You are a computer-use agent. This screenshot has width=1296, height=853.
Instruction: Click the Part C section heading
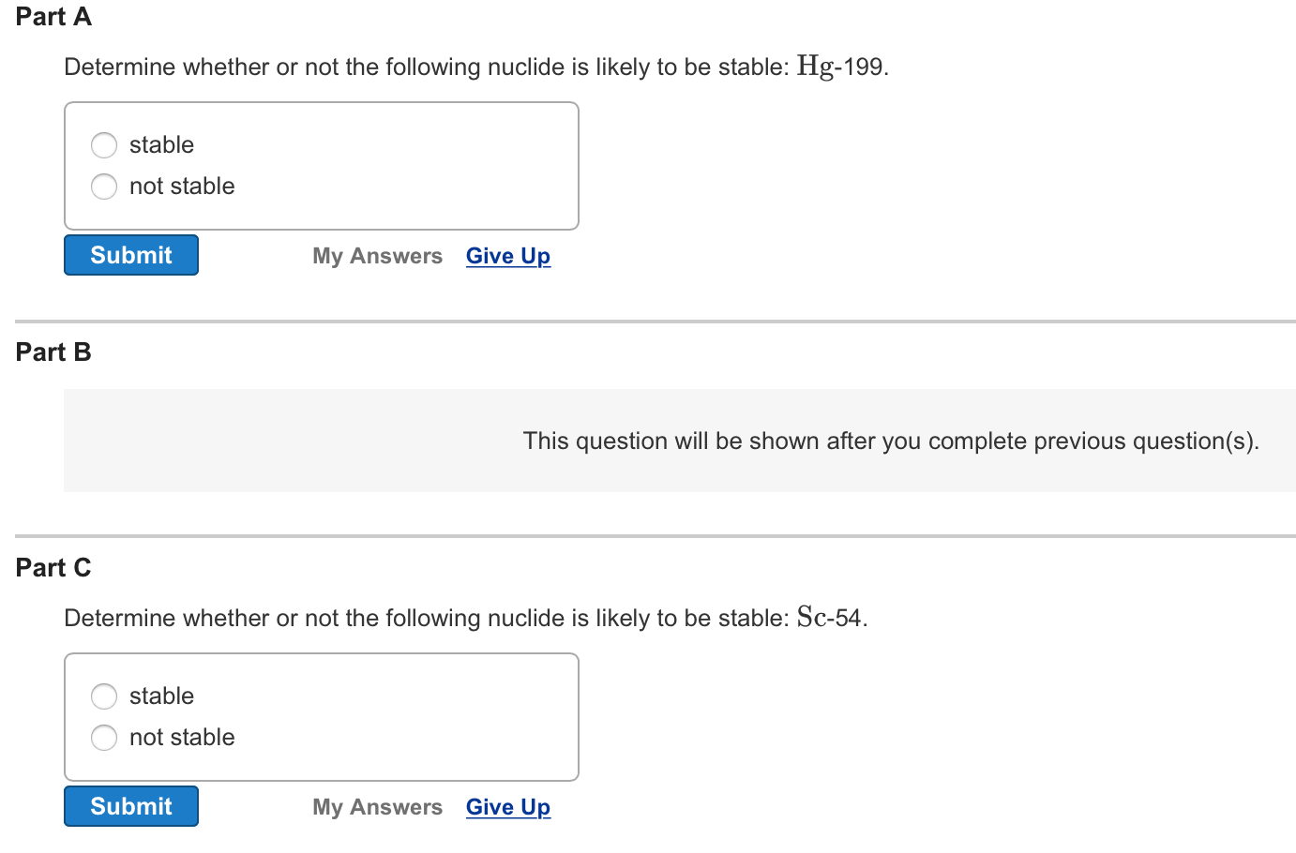click(x=53, y=567)
